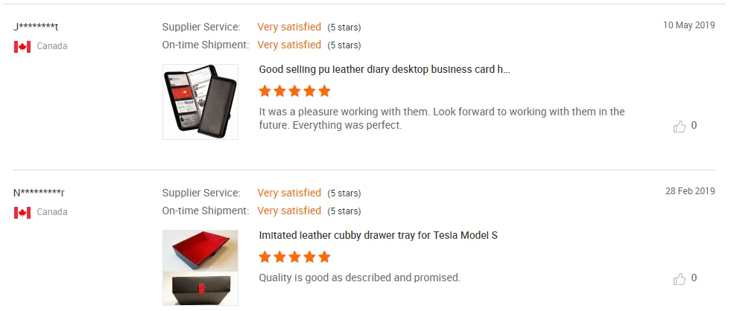Click star rating of business card holder review
This screenshot has height=311, width=731.
(294, 92)
